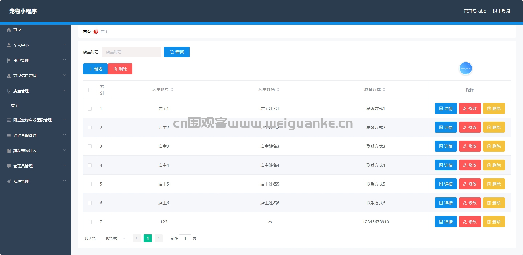Click 修改 for 店主2 row
This screenshot has width=523, height=255.
pos(470,127)
